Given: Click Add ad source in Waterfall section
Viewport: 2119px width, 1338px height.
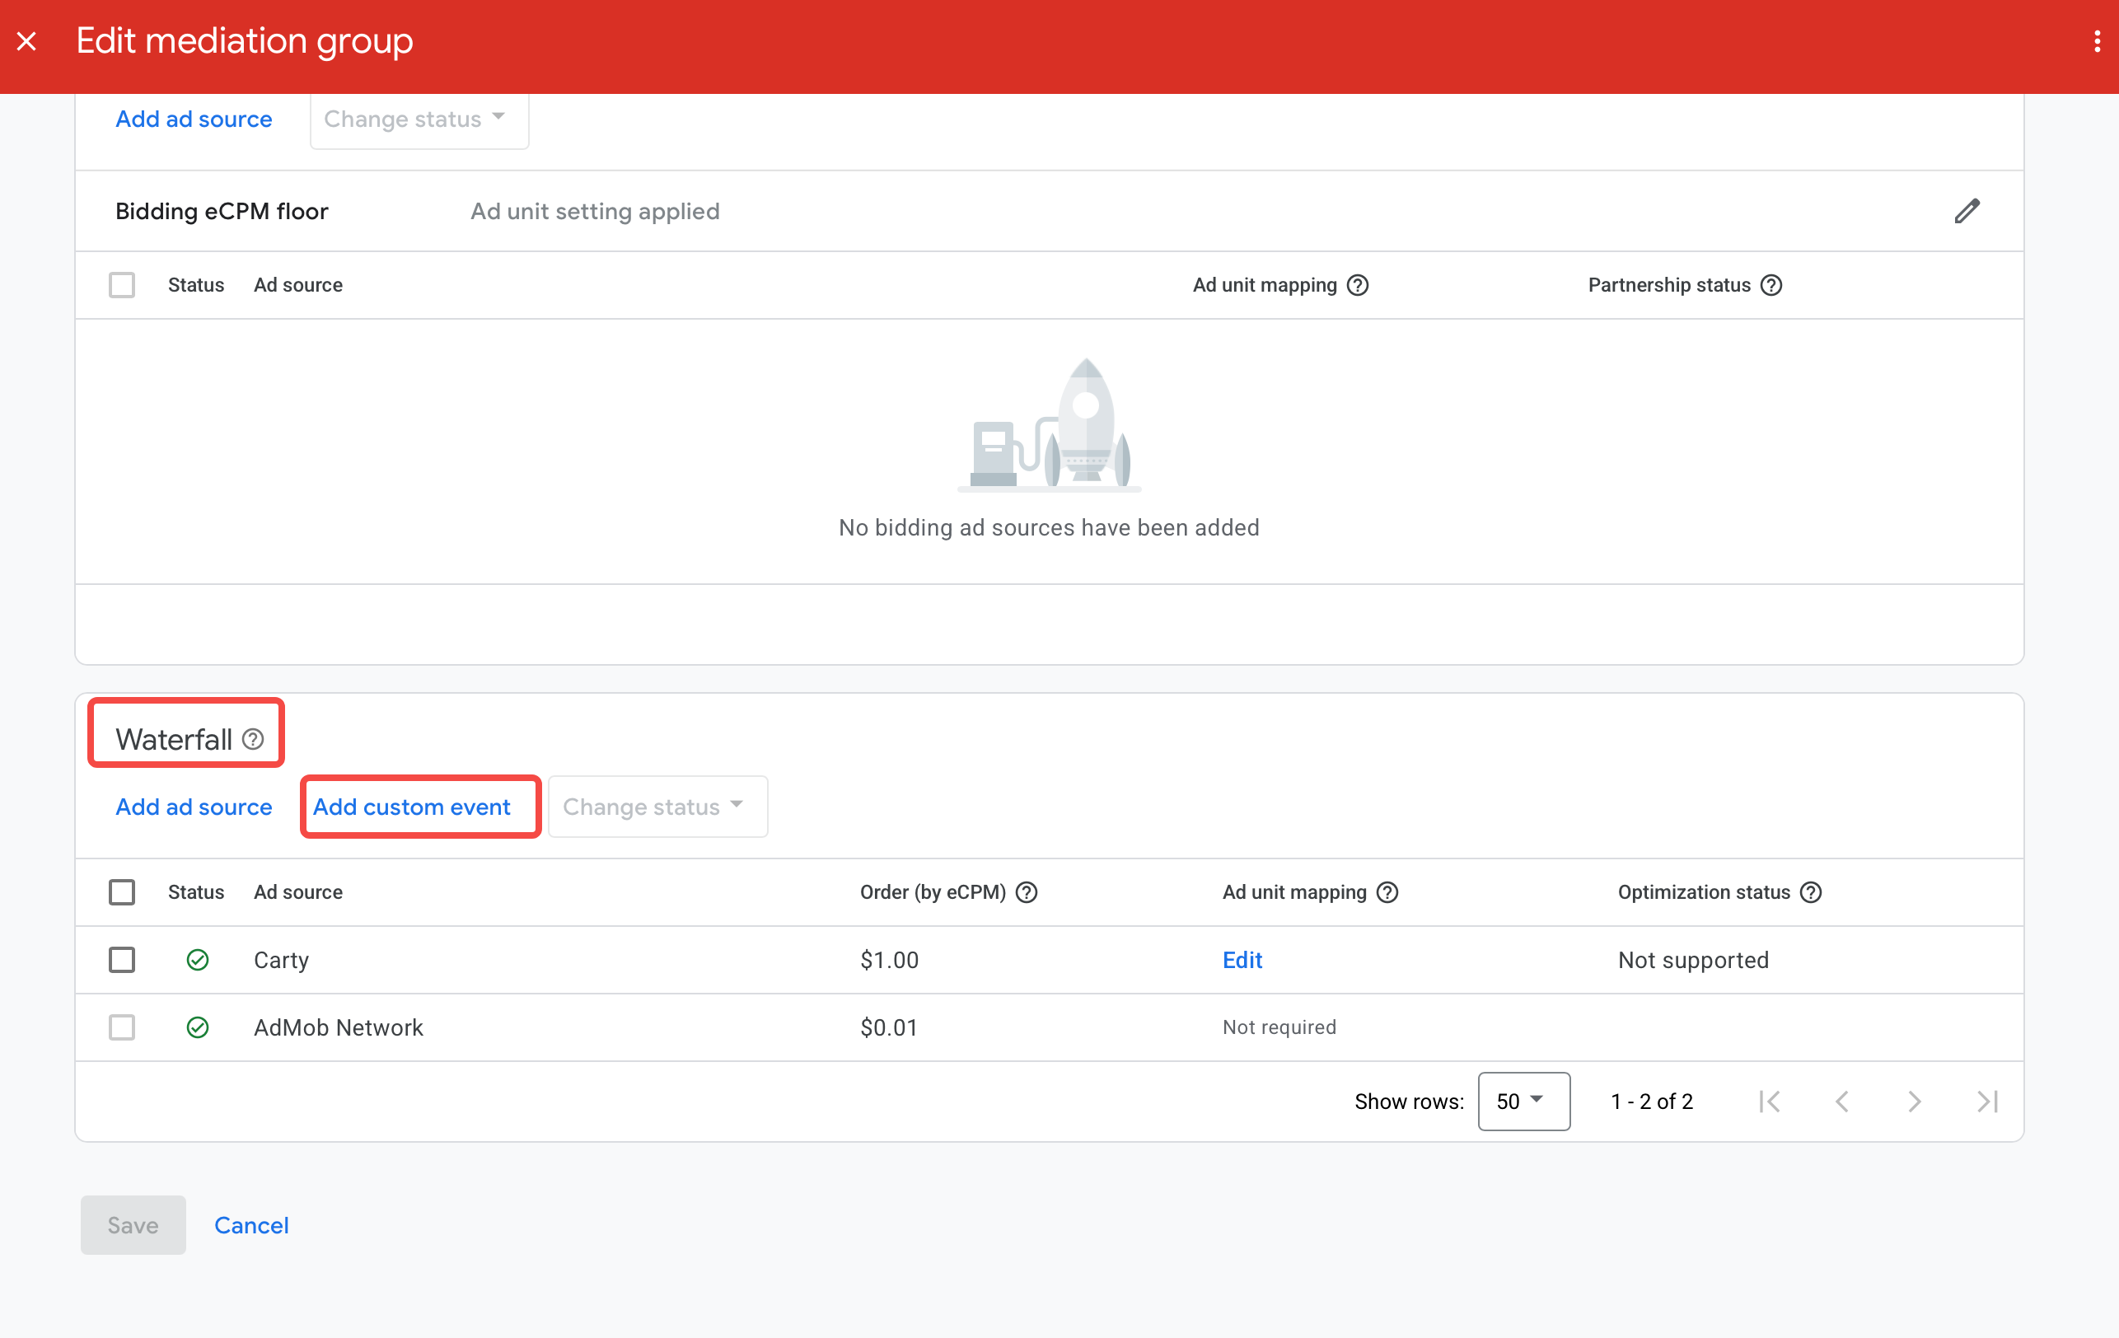Looking at the screenshot, I should pyautogui.click(x=194, y=807).
